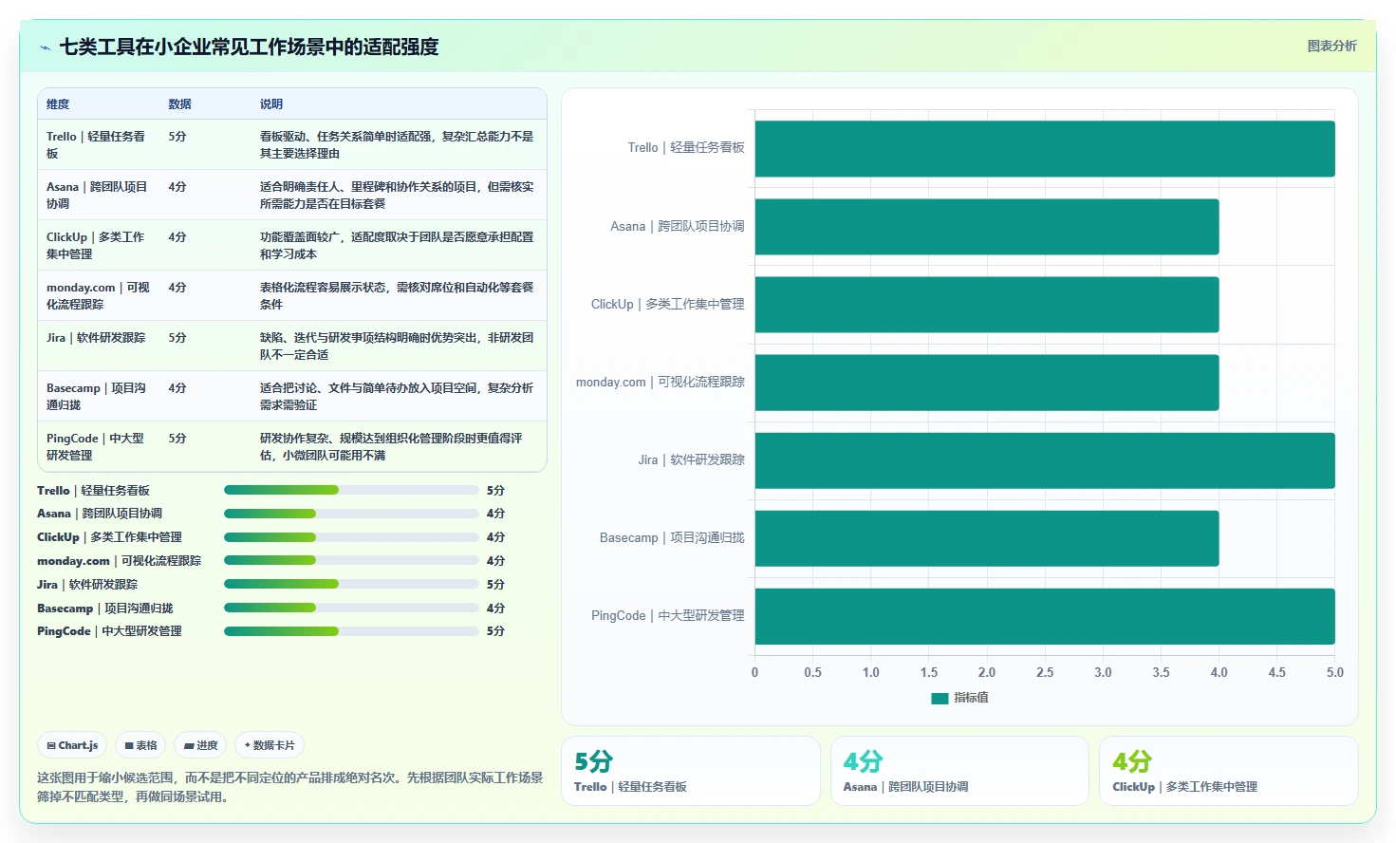1396x843 pixels.
Task: Open the 4分 Asana summary card
Action: point(959,771)
